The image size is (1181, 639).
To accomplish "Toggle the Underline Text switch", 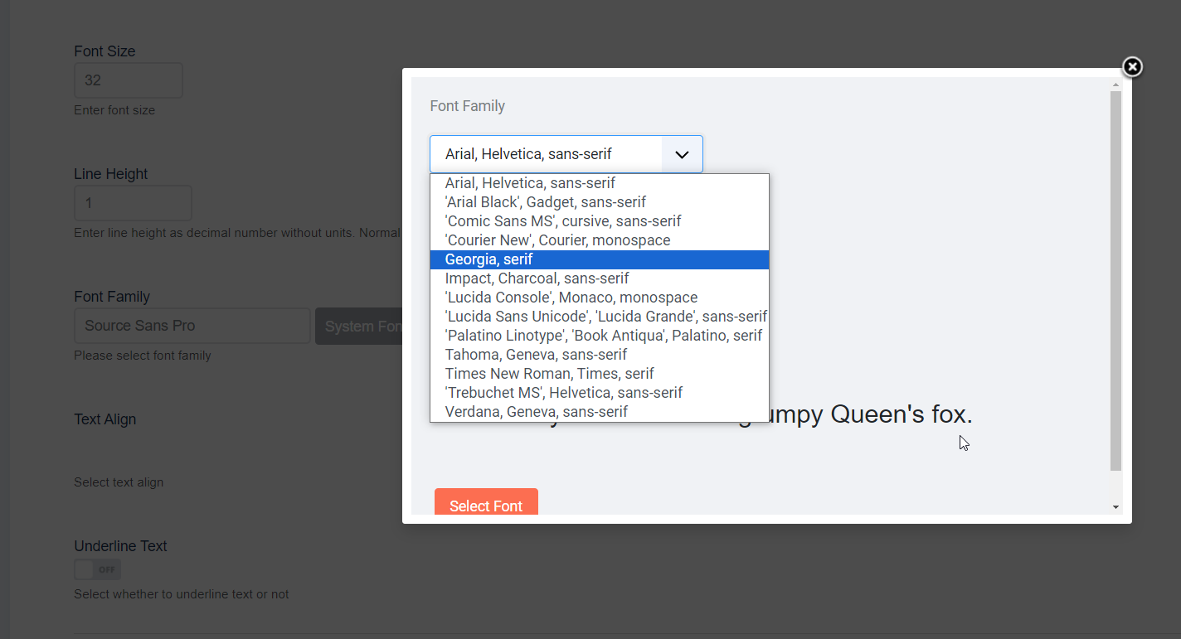I will click(x=98, y=569).
